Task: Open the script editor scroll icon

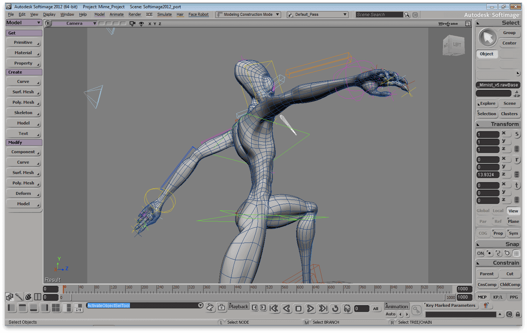Action: coord(210,307)
